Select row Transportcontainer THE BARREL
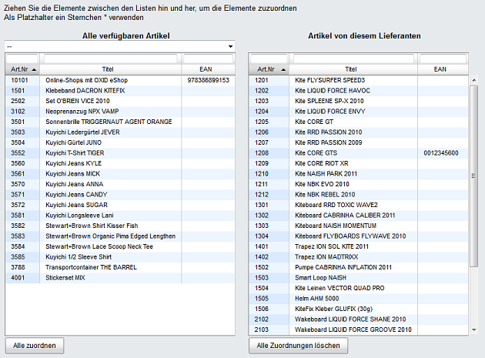This screenshot has height=358, width=485. coord(120,267)
